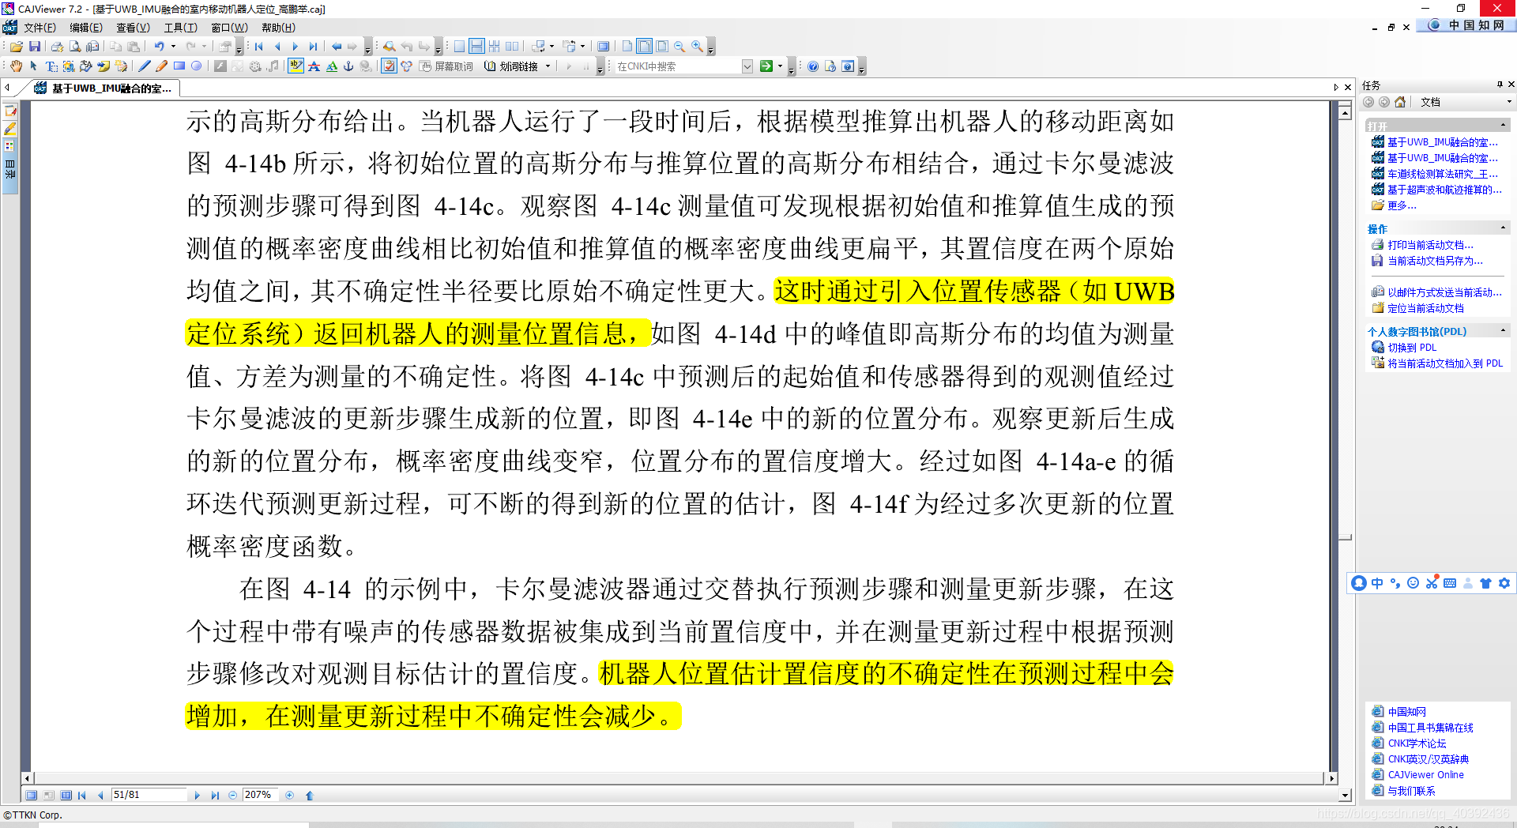Toggle 屏幕取词 screen word capture

[446, 66]
